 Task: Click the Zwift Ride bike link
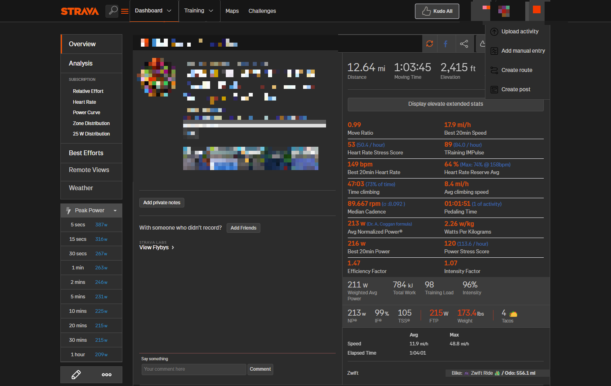482,373
